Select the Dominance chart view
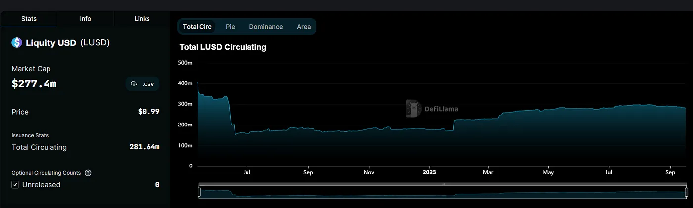This screenshot has width=693, height=208. click(x=266, y=27)
